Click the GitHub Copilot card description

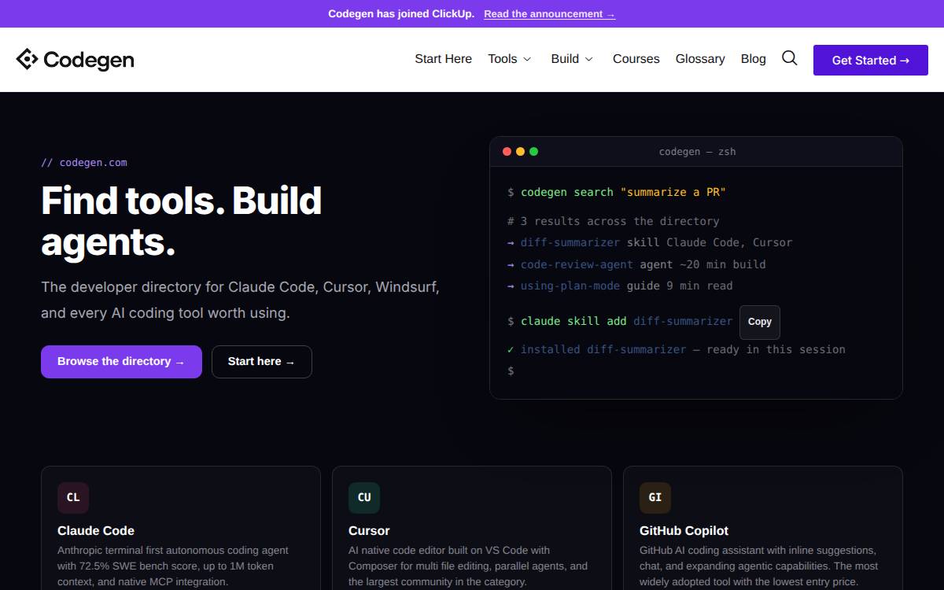[759, 566]
